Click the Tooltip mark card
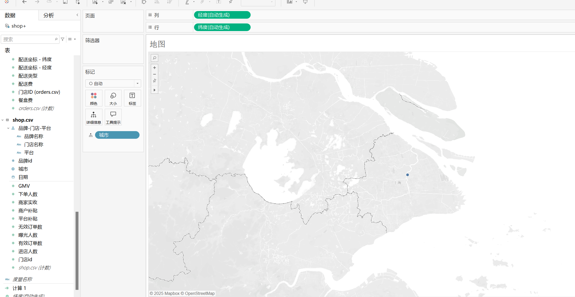 pos(113,117)
